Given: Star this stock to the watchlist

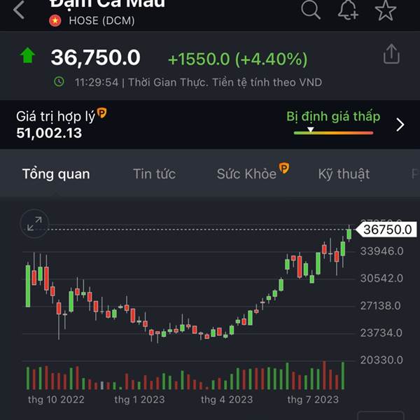Looking at the screenshot, I should tap(385, 9).
